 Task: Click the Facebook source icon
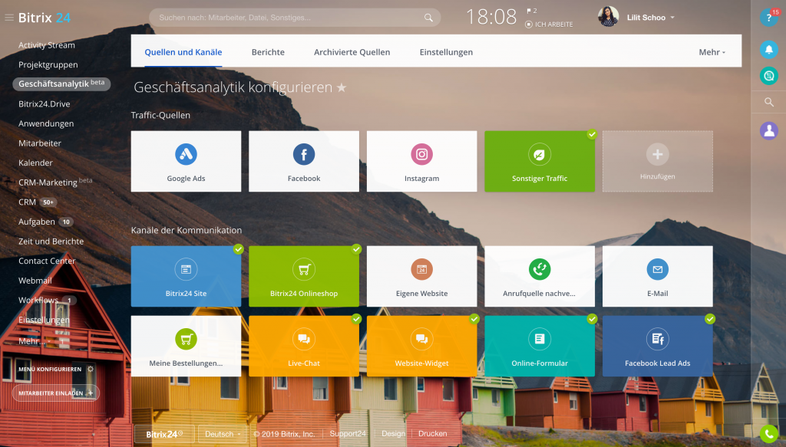(x=304, y=154)
